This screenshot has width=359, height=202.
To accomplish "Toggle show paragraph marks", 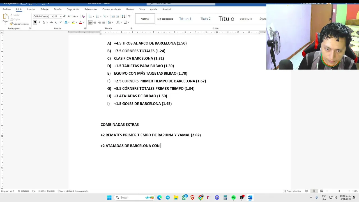I will [129, 16].
